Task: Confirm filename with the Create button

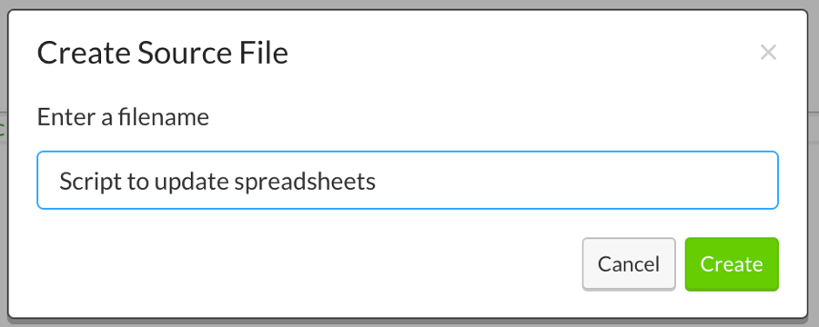Action: (x=732, y=264)
